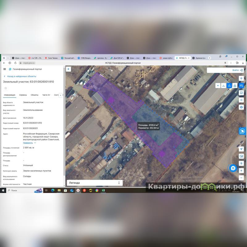Locate my position with the arrow icon

coord(241,149)
